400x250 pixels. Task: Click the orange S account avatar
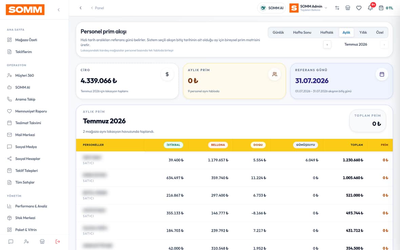294,8
